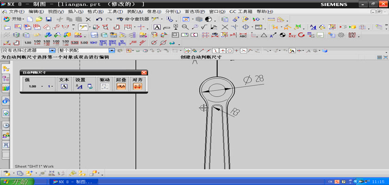The height and width of the screenshot is (185, 389).
Task: Toggle the arc center snap point icon
Action: pyautogui.click(x=230, y=50)
